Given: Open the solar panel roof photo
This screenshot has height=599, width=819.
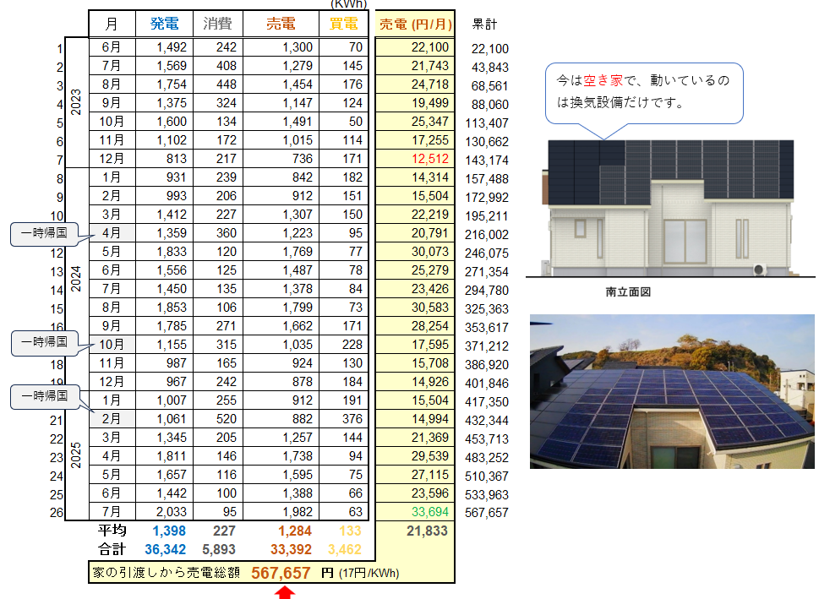Looking at the screenshot, I should click(672, 391).
